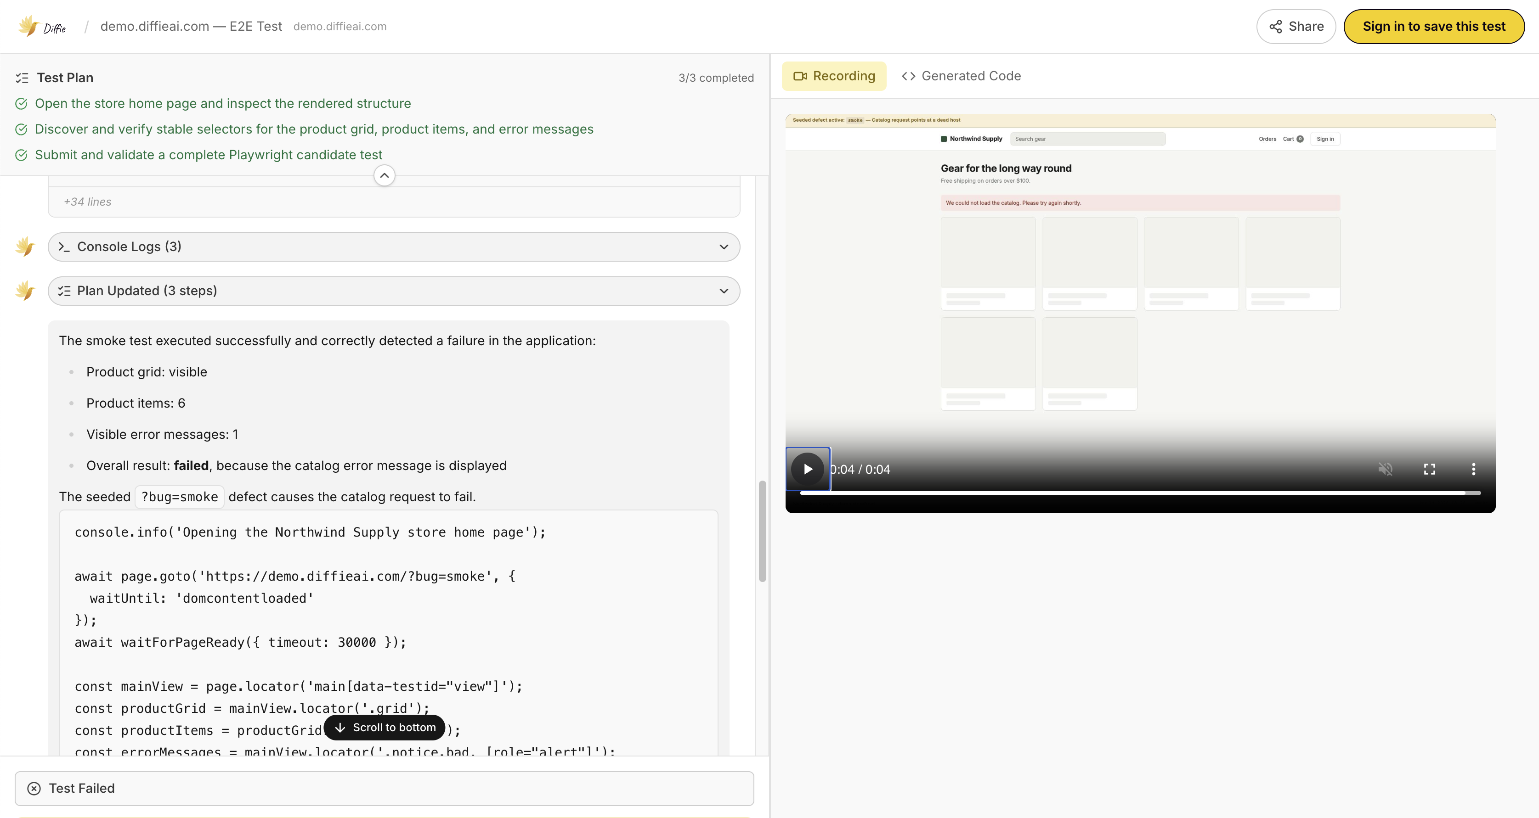Click the Plan Updated chevron arrow

click(724, 291)
